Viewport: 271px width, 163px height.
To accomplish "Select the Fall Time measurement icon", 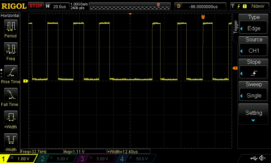I will pyautogui.click(x=11, y=95).
